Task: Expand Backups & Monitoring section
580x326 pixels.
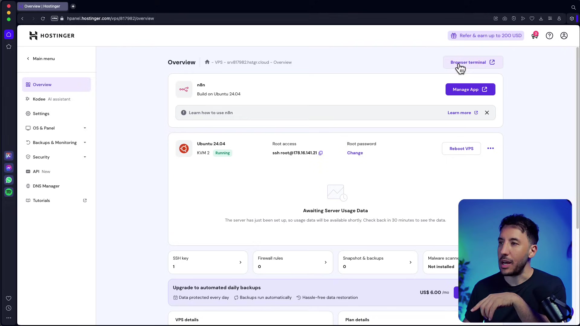Action: (56, 142)
